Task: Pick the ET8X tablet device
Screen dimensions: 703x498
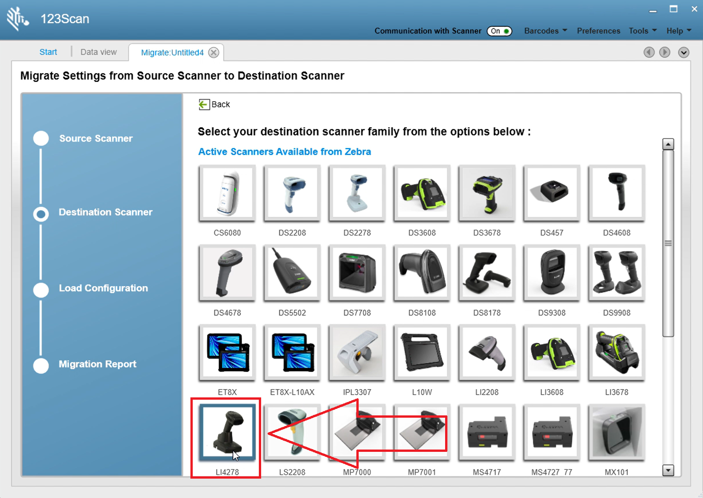Action: (227, 353)
